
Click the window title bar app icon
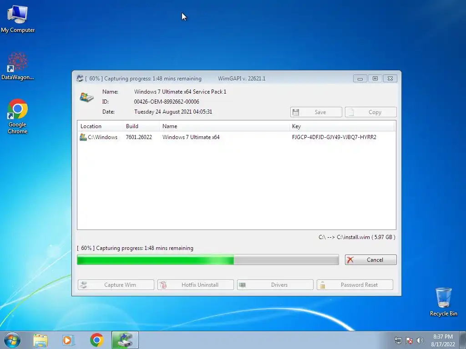pyautogui.click(x=79, y=78)
